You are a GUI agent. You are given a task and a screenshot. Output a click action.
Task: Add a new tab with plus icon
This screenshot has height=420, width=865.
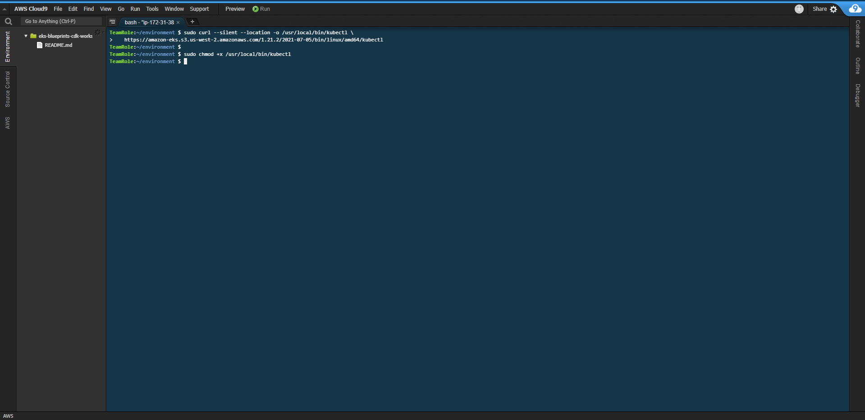[x=192, y=22]
